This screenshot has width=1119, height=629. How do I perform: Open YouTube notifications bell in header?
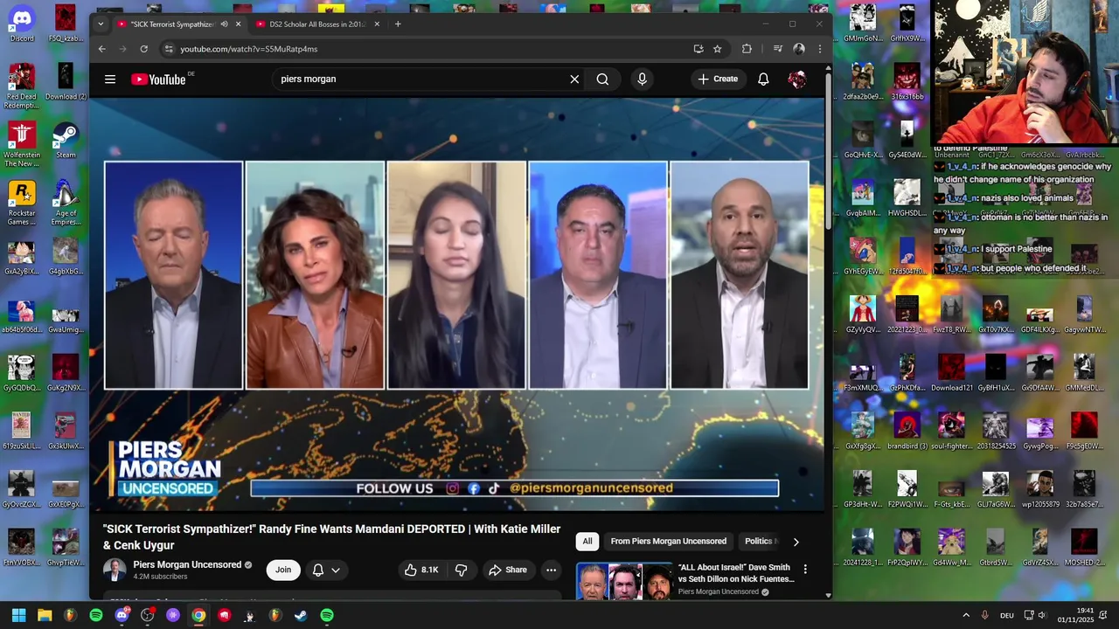[763, 79]
